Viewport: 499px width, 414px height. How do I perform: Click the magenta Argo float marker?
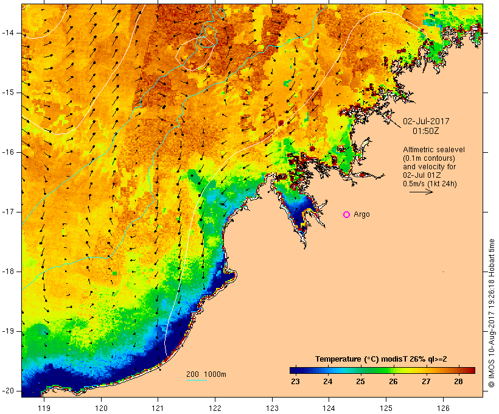[347, 215]
